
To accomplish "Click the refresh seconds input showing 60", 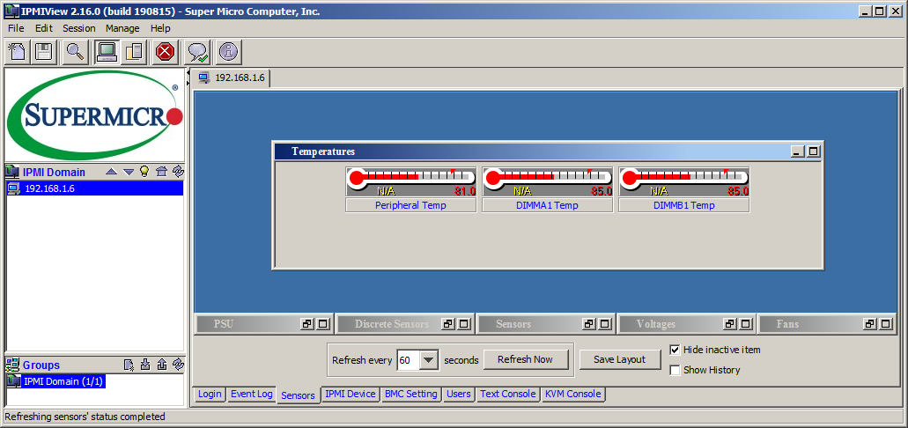I will pyautogui.click(x=408, y=359).
